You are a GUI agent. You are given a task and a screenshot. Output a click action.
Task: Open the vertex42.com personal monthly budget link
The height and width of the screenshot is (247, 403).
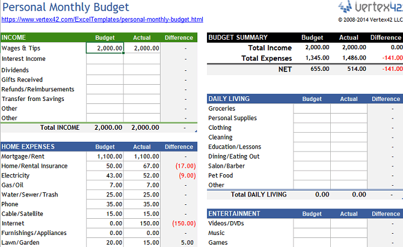(102, 20)
